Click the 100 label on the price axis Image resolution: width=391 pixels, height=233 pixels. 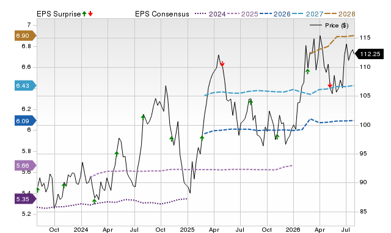[x=365, y=124]
